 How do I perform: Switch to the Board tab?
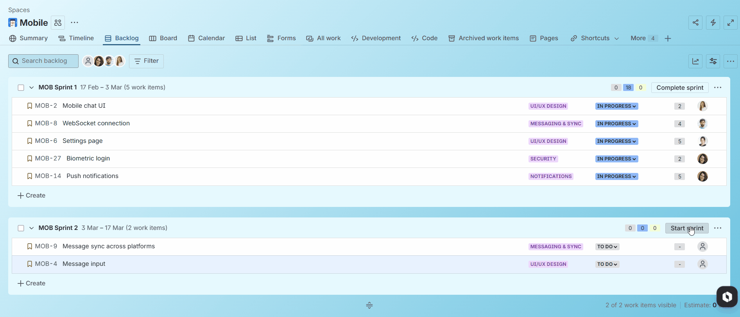click(163, 38)
